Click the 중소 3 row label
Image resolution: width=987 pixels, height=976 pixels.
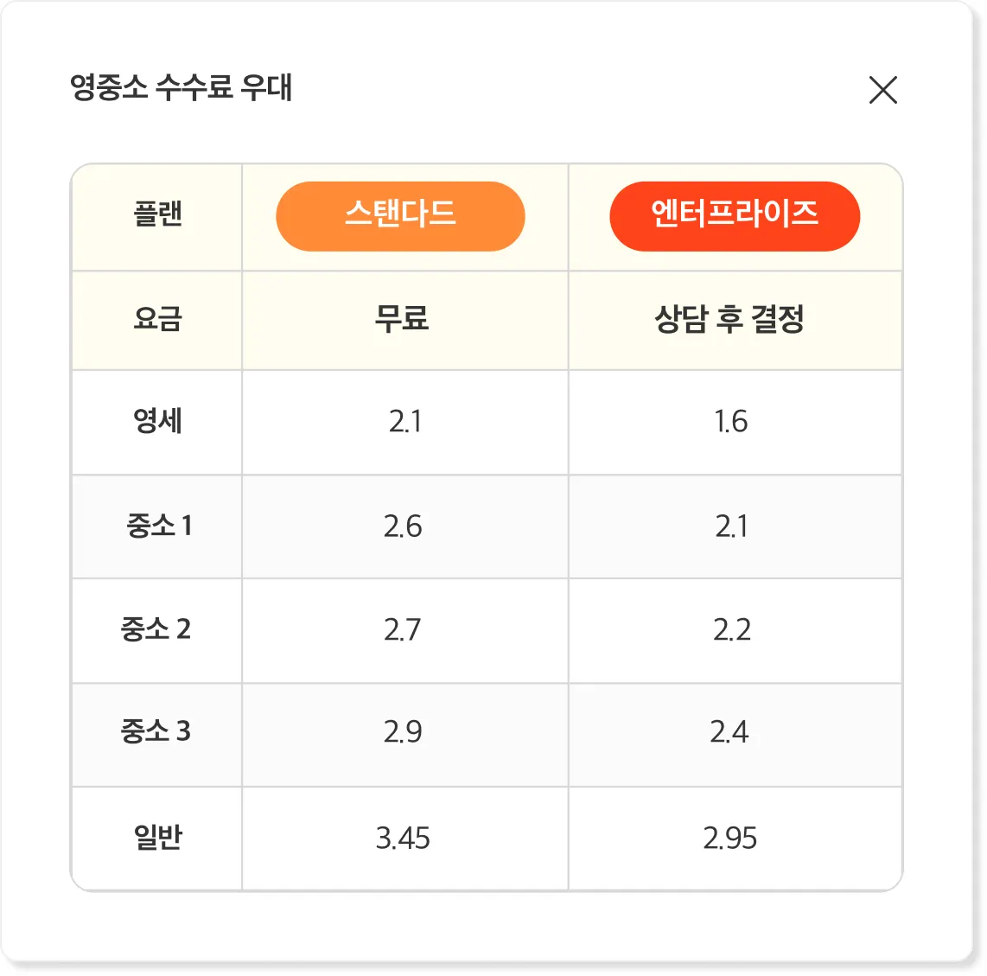point(156,731)
